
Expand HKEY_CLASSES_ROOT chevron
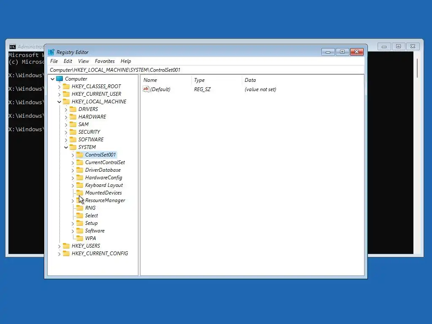(x=59, y=87)
